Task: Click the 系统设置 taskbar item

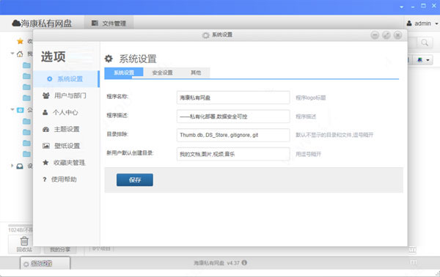Action: pos(45,264)
